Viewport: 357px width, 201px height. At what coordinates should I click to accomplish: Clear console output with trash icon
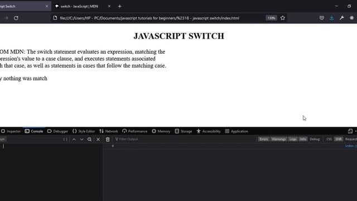pos(108,139)
